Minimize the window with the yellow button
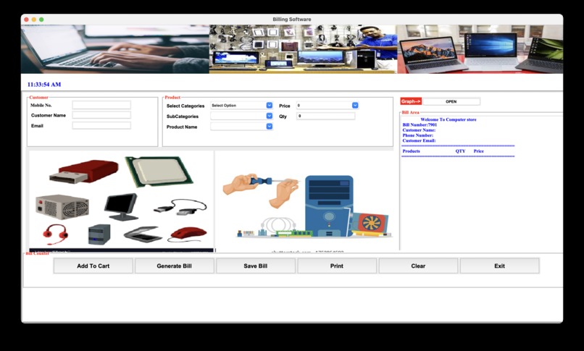This screenshot has height=351, width=584. pos(34,20)
